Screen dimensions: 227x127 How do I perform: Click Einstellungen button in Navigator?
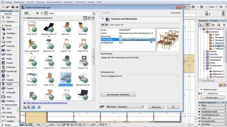pos(212,98)
